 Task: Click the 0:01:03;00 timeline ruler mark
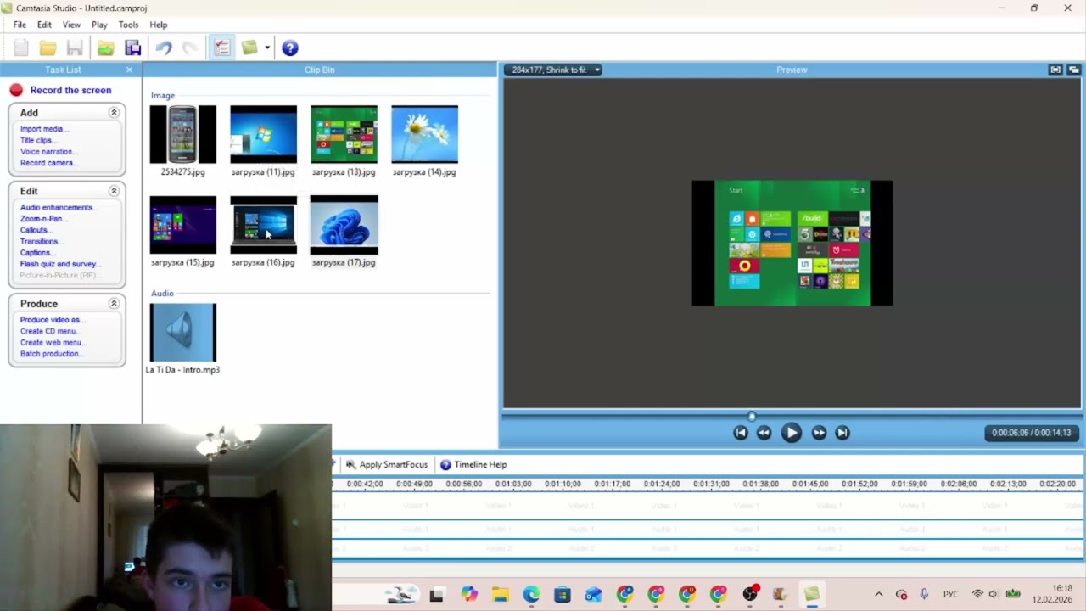click(x=515, y=484)
